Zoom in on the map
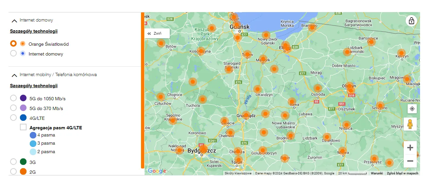 410,148
